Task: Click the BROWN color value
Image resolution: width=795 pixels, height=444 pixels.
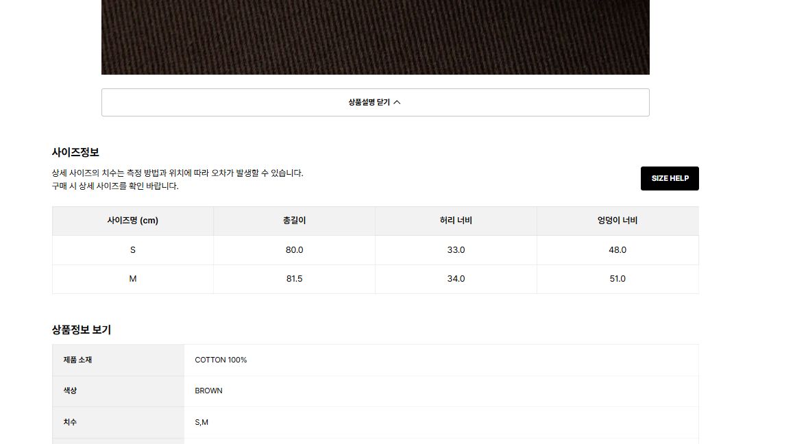Action: (208, 391)
